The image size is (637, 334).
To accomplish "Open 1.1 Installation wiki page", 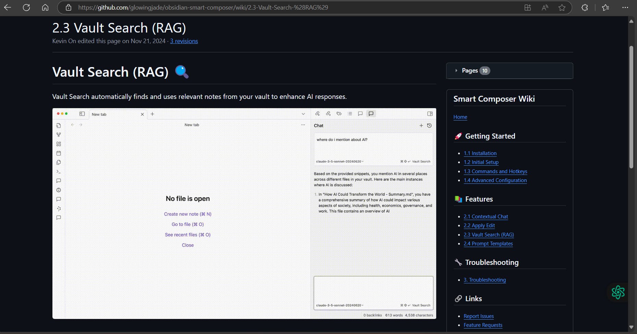I will pos(480,153).
